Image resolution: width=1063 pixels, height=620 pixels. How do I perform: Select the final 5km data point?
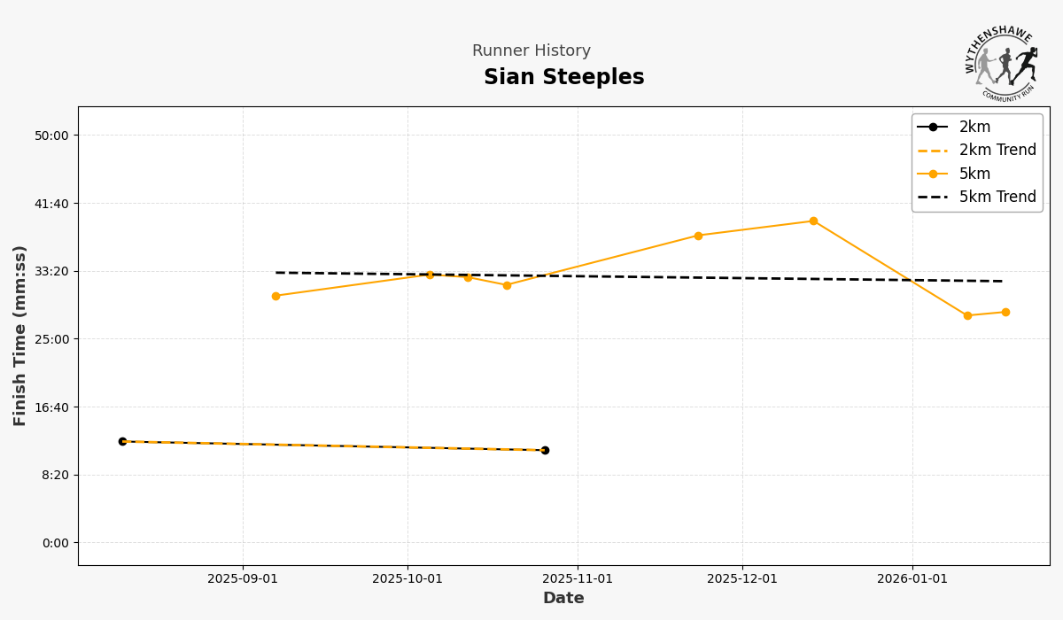(x=1005, y=312)
